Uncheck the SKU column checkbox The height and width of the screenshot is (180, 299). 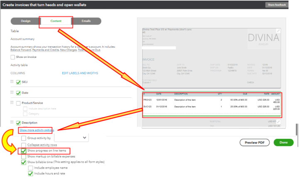pos(18,82)
